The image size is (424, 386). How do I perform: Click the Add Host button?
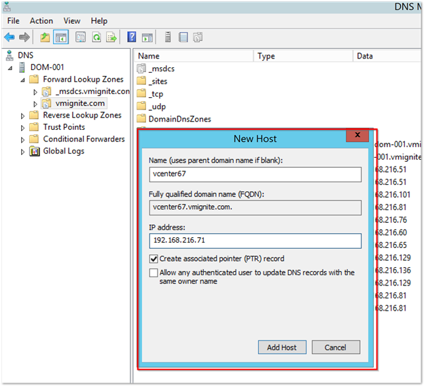281,347
